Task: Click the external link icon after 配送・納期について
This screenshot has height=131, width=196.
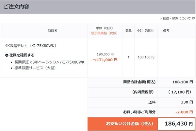Action: point(193,18)
